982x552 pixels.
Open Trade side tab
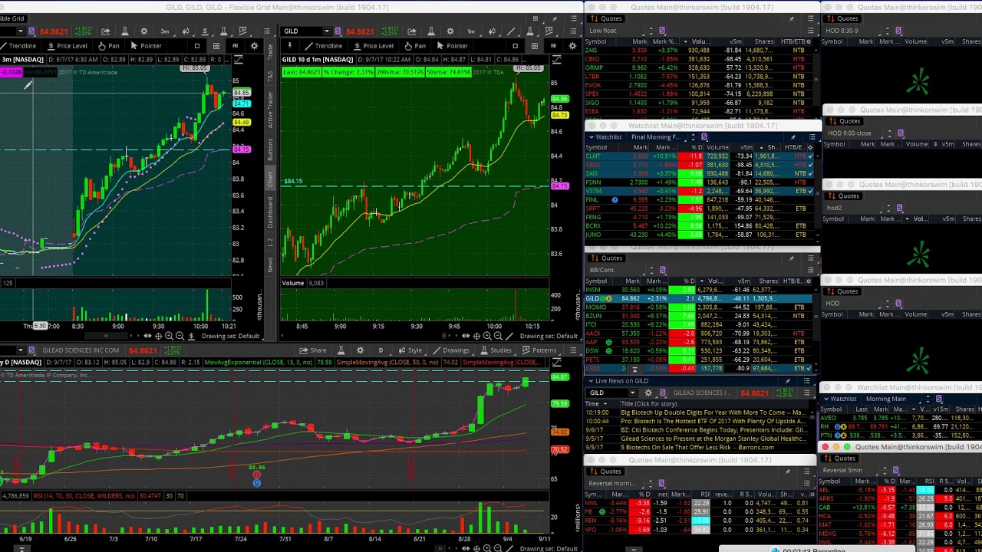coord(270,51)
